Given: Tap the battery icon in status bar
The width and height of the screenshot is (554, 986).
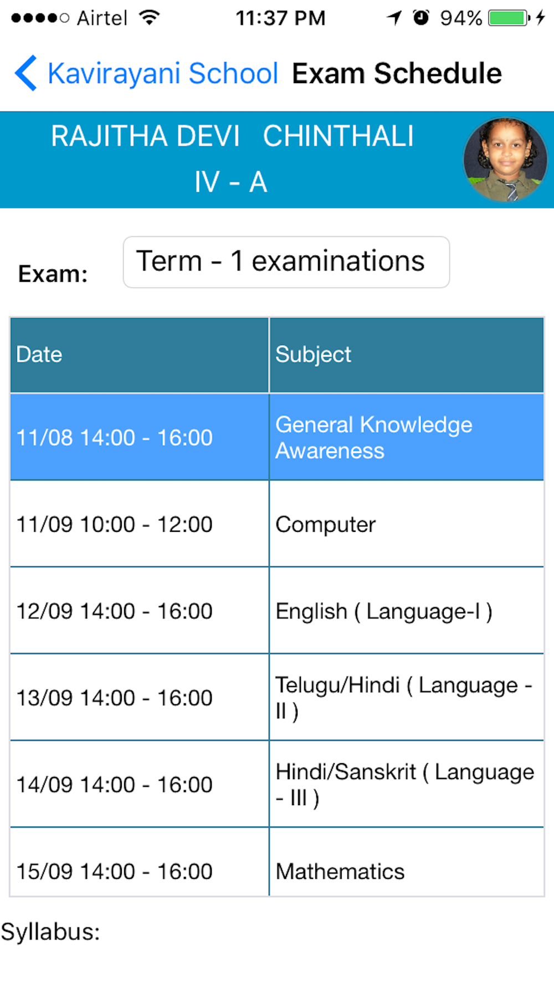Looking at the screenshot, I should click(x=509, y=18).
